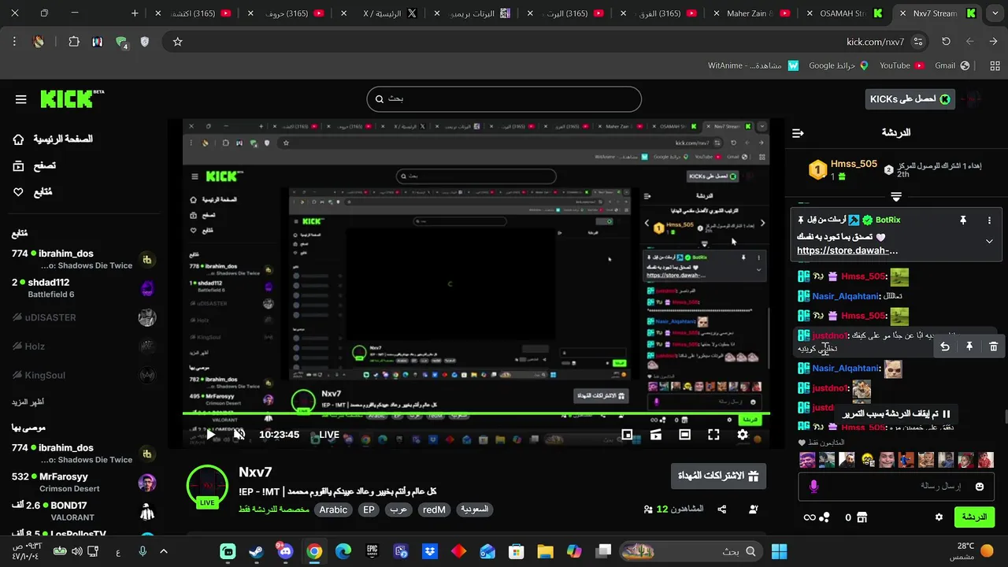Focus the chat message input field
Screen dimensions: 1008x567
(896, 487)
